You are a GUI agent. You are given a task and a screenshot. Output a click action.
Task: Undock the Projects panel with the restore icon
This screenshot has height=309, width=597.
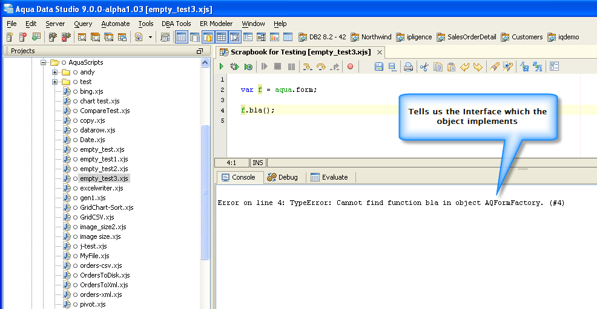coord(200,51)
